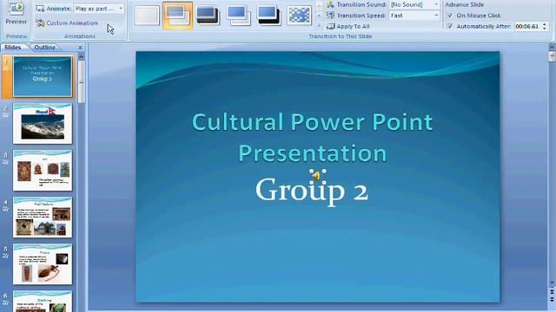The image size is (556, 312).
Task: Click the Automatically After time field
Action: tap(527, 27)
